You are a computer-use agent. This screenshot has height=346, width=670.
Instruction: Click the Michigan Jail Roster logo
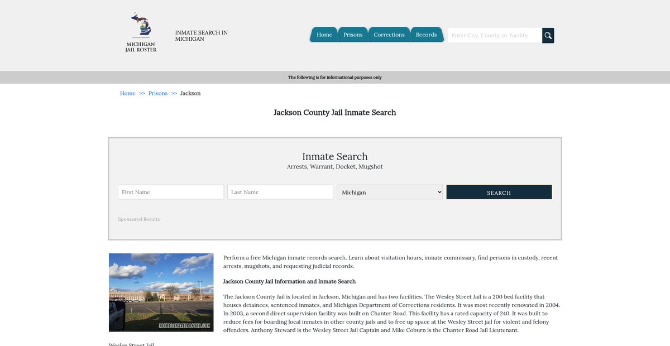(141, 32)
